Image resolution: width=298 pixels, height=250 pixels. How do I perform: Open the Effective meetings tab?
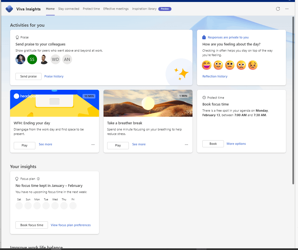(116, 9)
